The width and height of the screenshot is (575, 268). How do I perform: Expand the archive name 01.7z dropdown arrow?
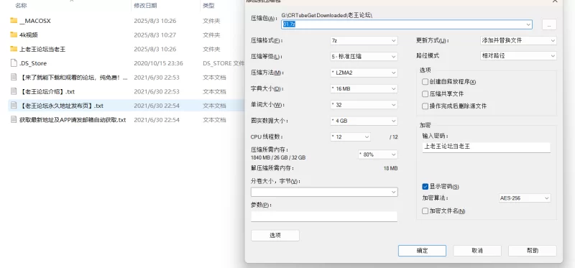pyautogui.click(x=528, y=24)
